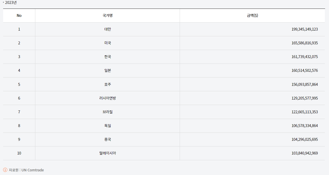329x175 pixels.
Task: Click the info icon beside 자료원
Action: [5, 170]
